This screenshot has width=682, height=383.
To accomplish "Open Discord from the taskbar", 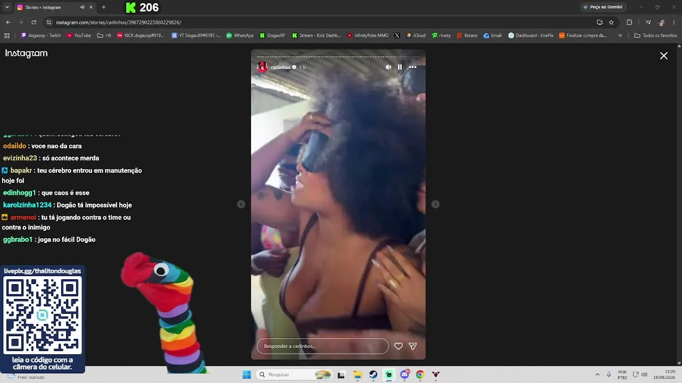I will click(x=405, y=374).
